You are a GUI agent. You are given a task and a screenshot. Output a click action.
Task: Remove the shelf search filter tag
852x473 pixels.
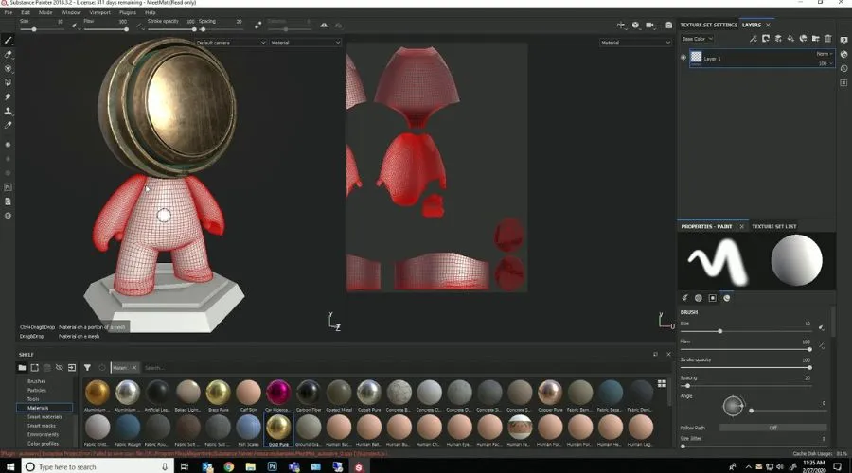pyautogui.click(x=134, y=368)
